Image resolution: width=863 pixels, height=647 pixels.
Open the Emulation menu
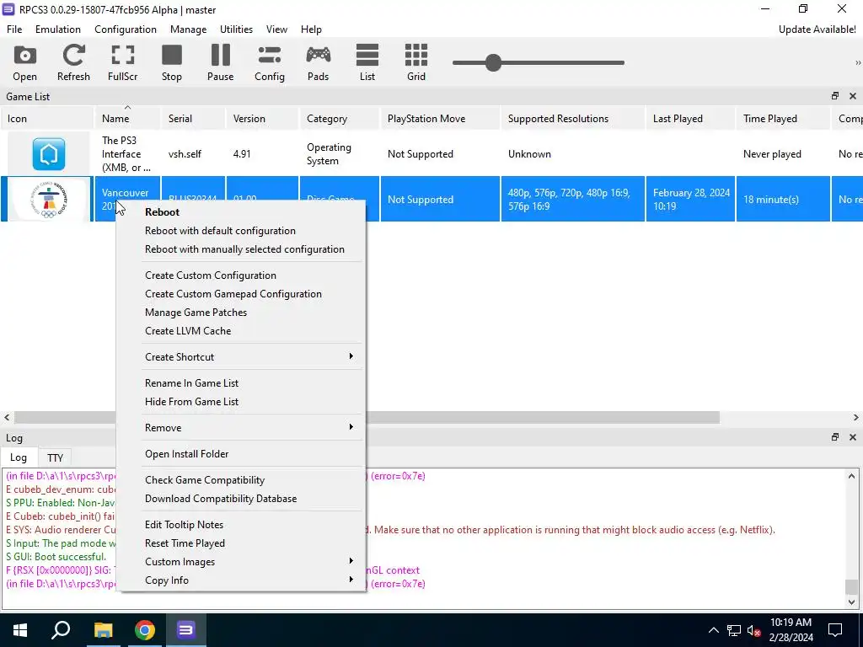58,29
